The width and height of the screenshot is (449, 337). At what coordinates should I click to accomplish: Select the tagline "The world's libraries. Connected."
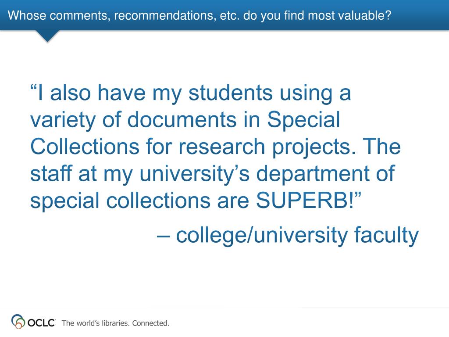pyautogui.click(x=115, y=323)
